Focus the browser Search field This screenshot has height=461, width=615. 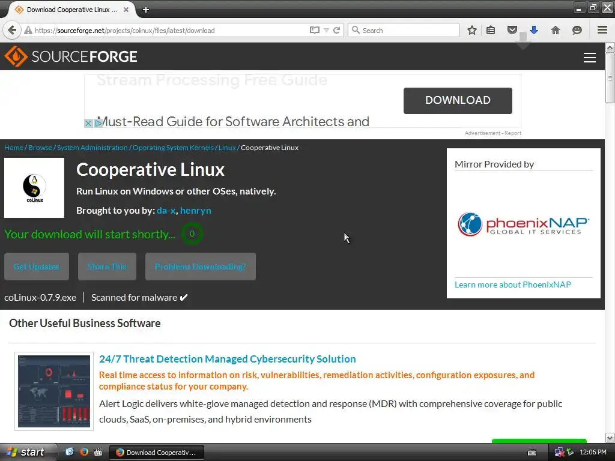(404, 30)
